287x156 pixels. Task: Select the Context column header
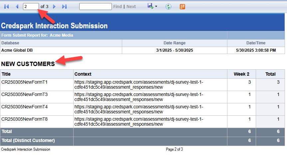[83, 74]
